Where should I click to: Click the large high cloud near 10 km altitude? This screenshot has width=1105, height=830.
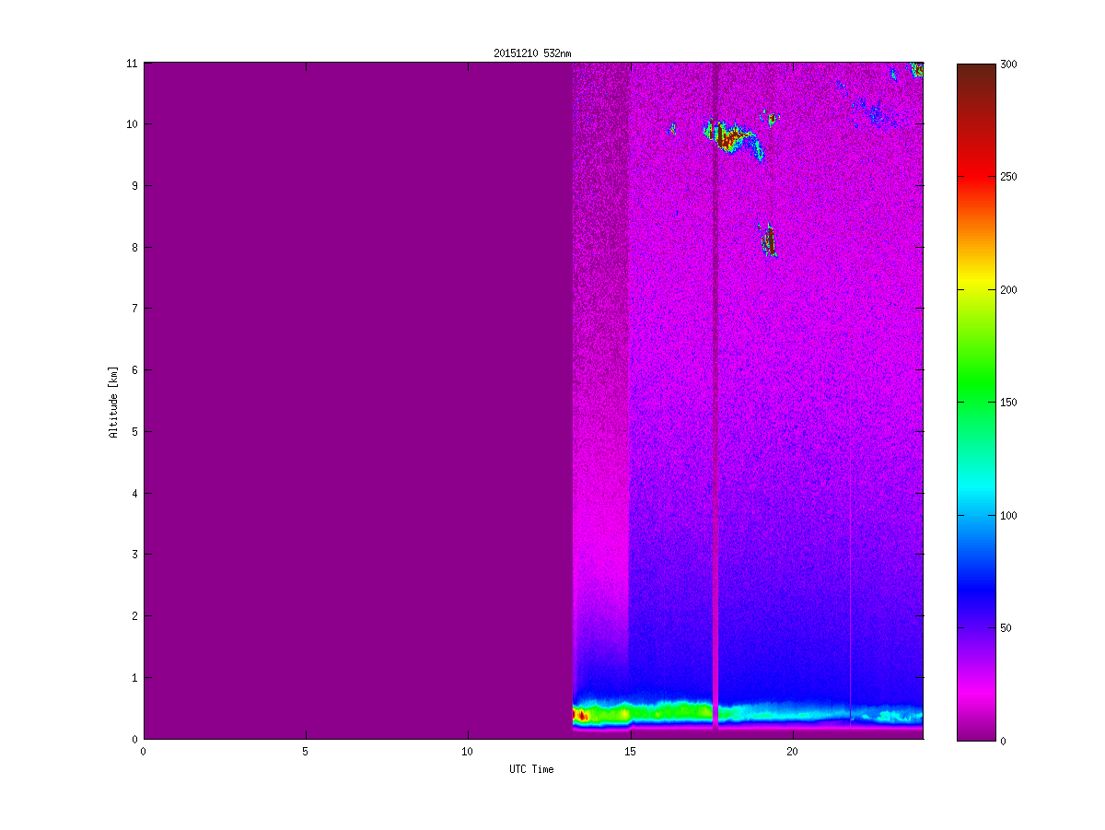coord(729,137)
